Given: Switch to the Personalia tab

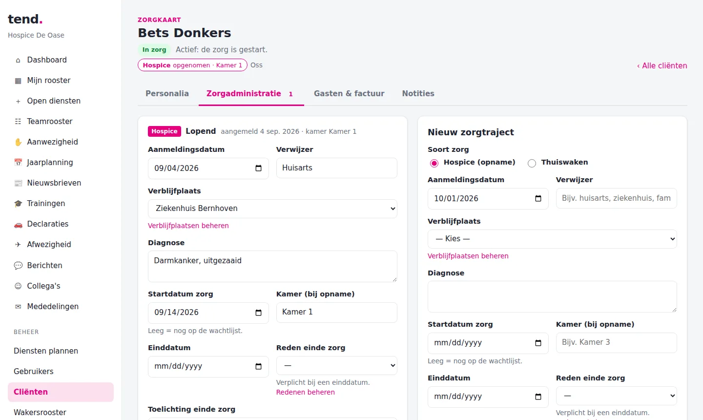Looking at the screenshot, I should click(x=167, y=93).
